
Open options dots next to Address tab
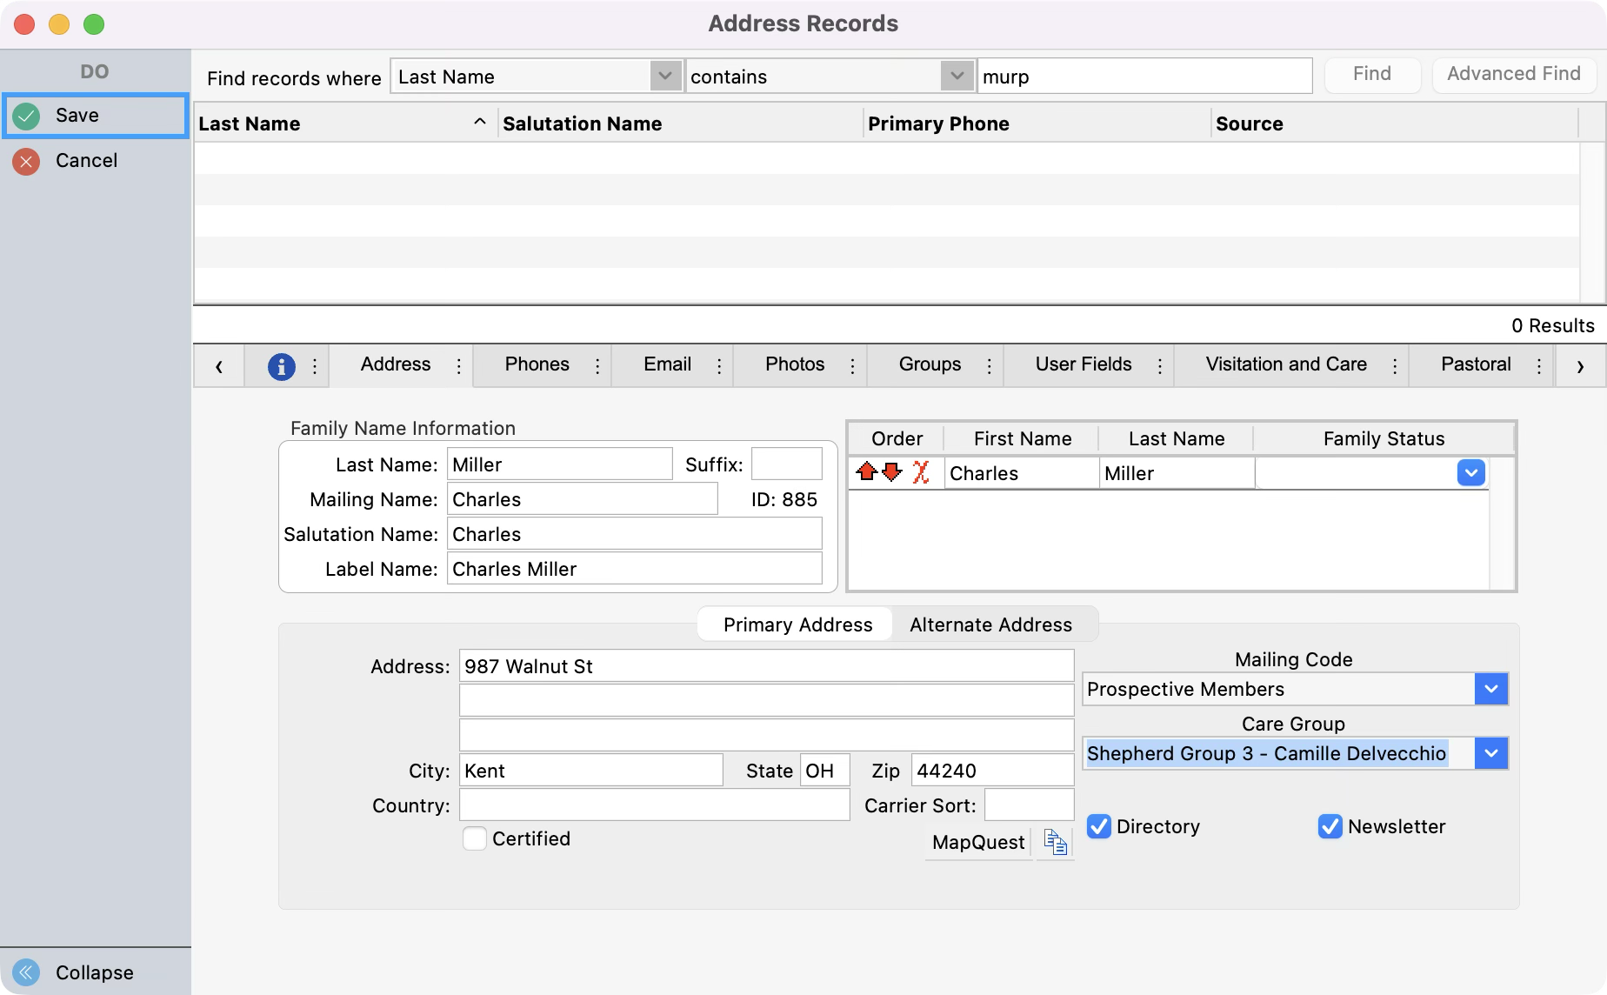(458, 366)
